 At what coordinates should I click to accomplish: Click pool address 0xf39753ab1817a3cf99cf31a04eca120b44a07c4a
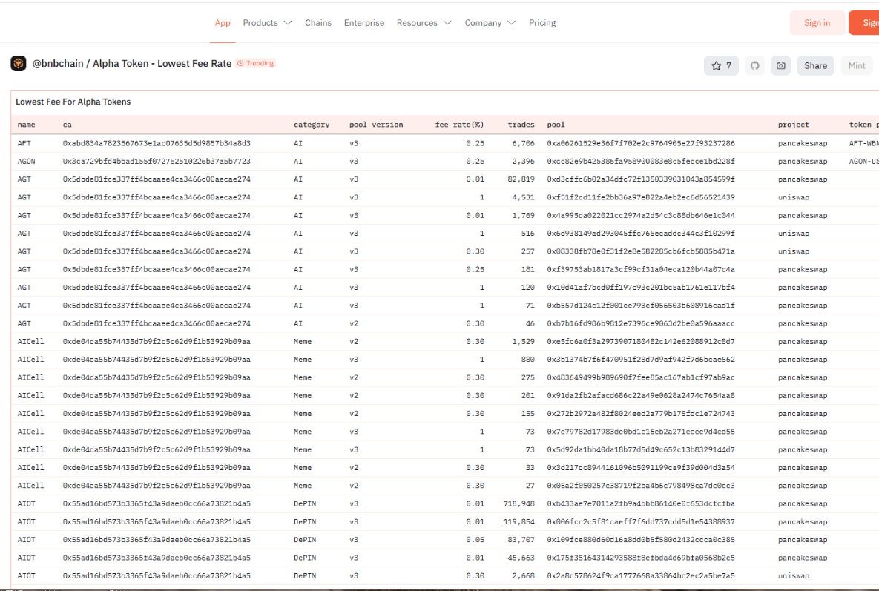pyautogui.click(x=641, y=269)
